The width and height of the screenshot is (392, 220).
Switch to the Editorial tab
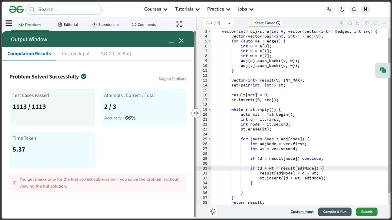coord(68,24)
